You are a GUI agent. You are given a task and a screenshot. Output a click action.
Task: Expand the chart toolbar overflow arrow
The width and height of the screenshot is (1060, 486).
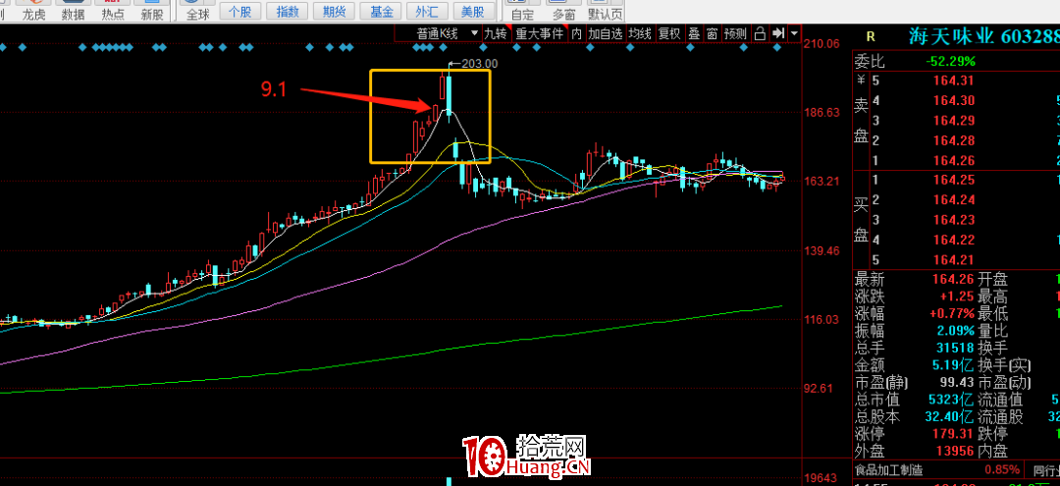click(794, 33)
